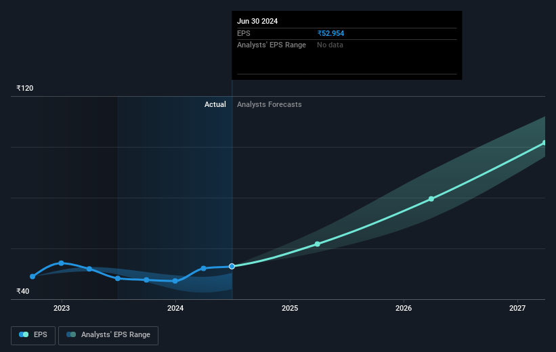Click the EPS data point at 2024
Viewport: 556px width, 352px height.
coord(175,281)
